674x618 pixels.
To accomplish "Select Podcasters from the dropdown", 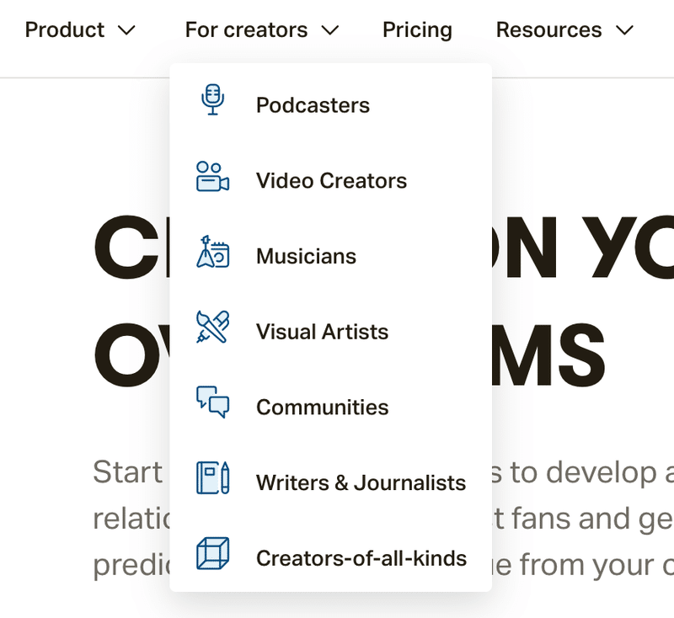I will (313, 105).
